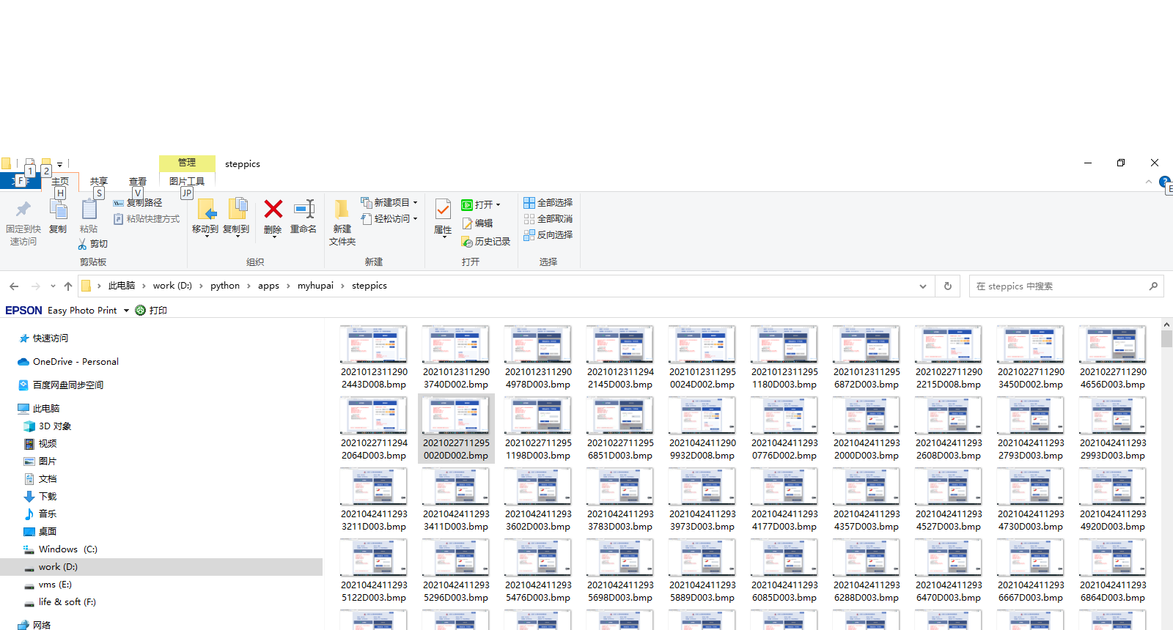Select Music (音乐) in the navigation pane
The height and width of the screenshot is (630, 1173).
click(40, 514)
